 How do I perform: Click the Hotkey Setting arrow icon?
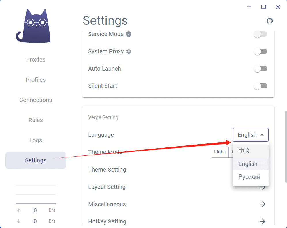262,221
